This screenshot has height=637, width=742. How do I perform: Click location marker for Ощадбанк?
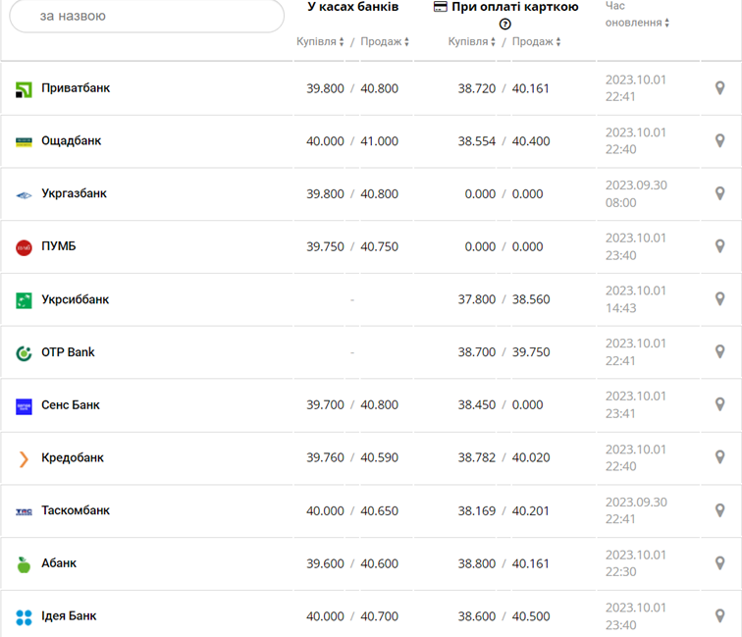point(719,141)
